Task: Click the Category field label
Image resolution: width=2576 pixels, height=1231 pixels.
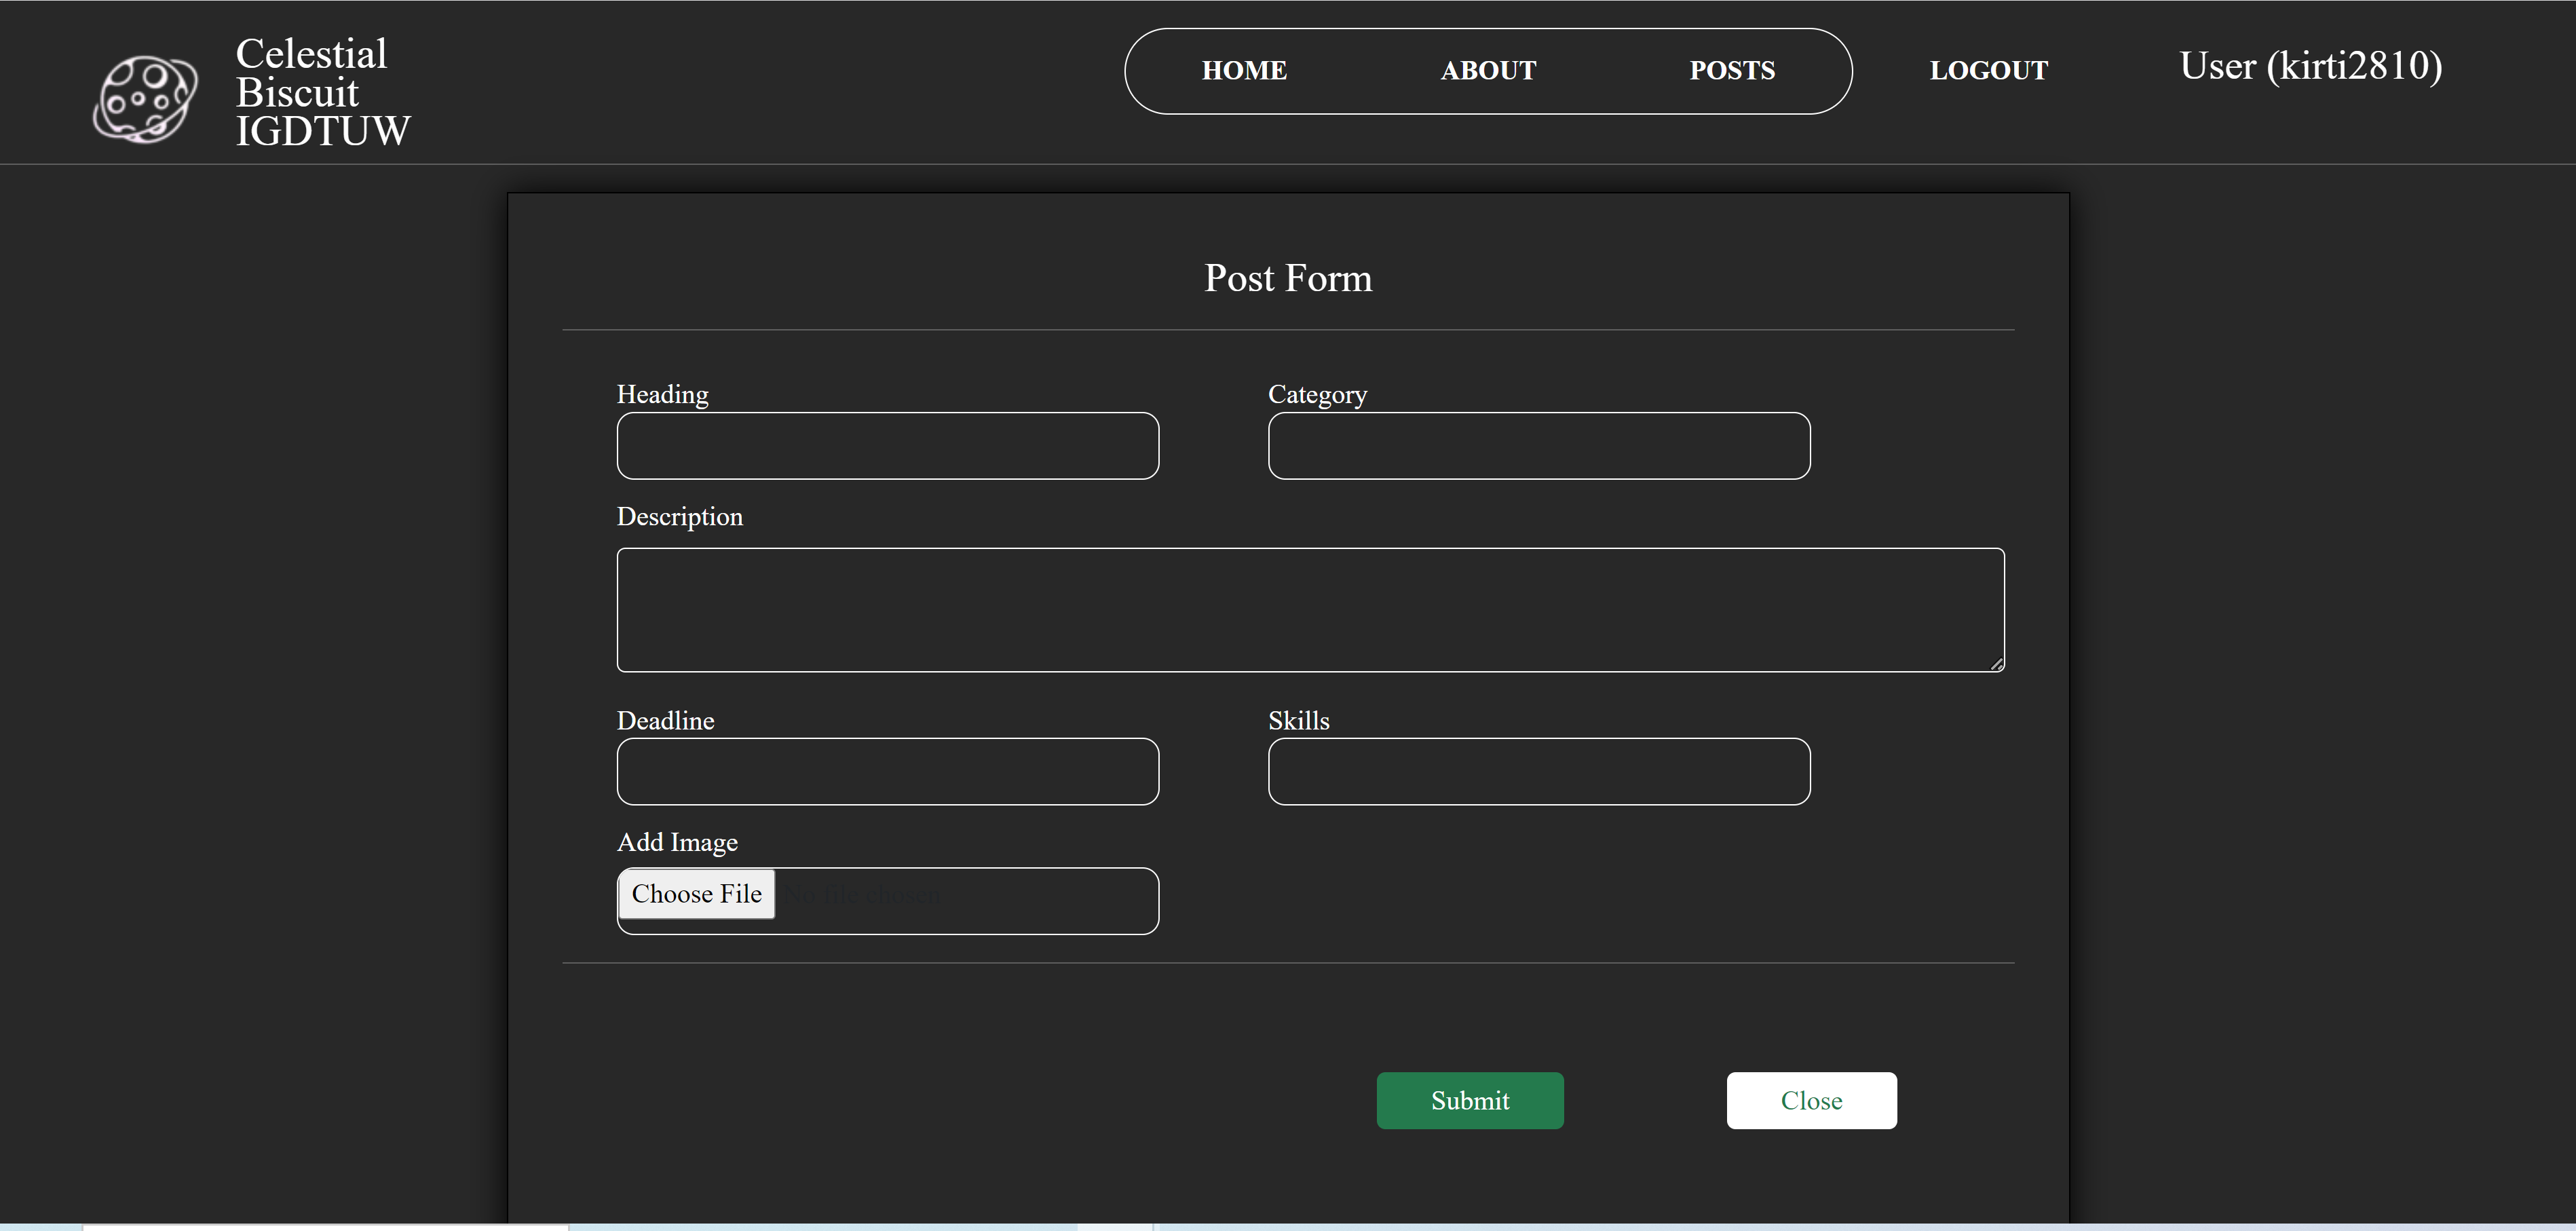Action: coord(1317,394)
